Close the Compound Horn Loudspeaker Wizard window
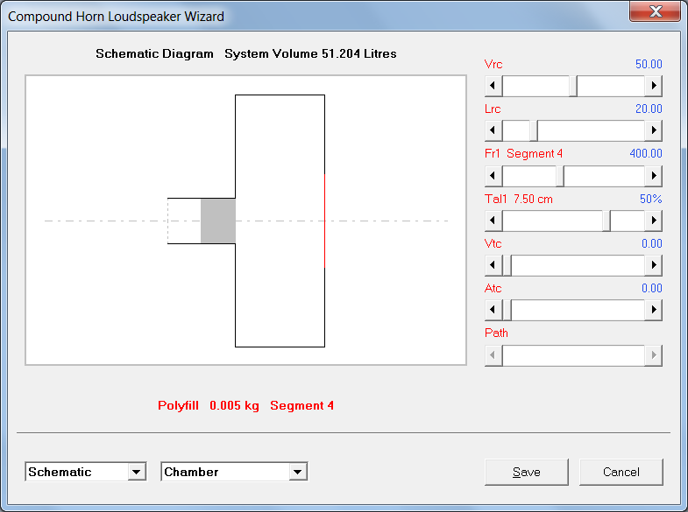688x512 pixels. click(656, 11)
